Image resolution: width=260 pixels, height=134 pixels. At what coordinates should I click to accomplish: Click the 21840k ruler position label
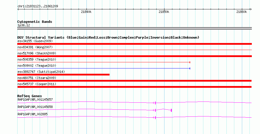[x=86, y=12]
